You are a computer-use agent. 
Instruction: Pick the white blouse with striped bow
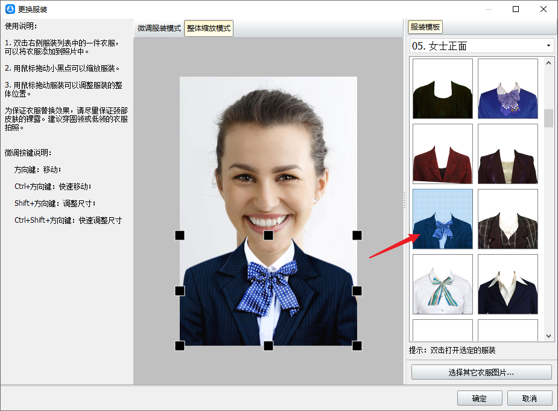[443, 284]
